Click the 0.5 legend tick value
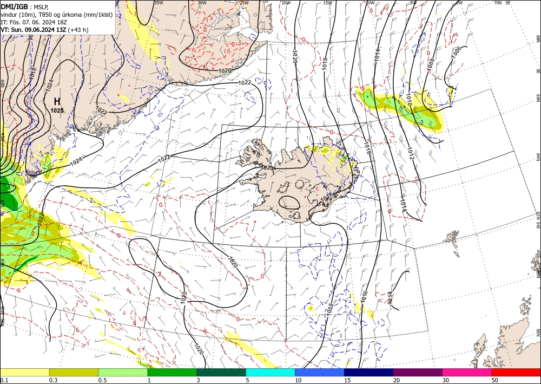This screenshot has height=384, width=541. 102,380
